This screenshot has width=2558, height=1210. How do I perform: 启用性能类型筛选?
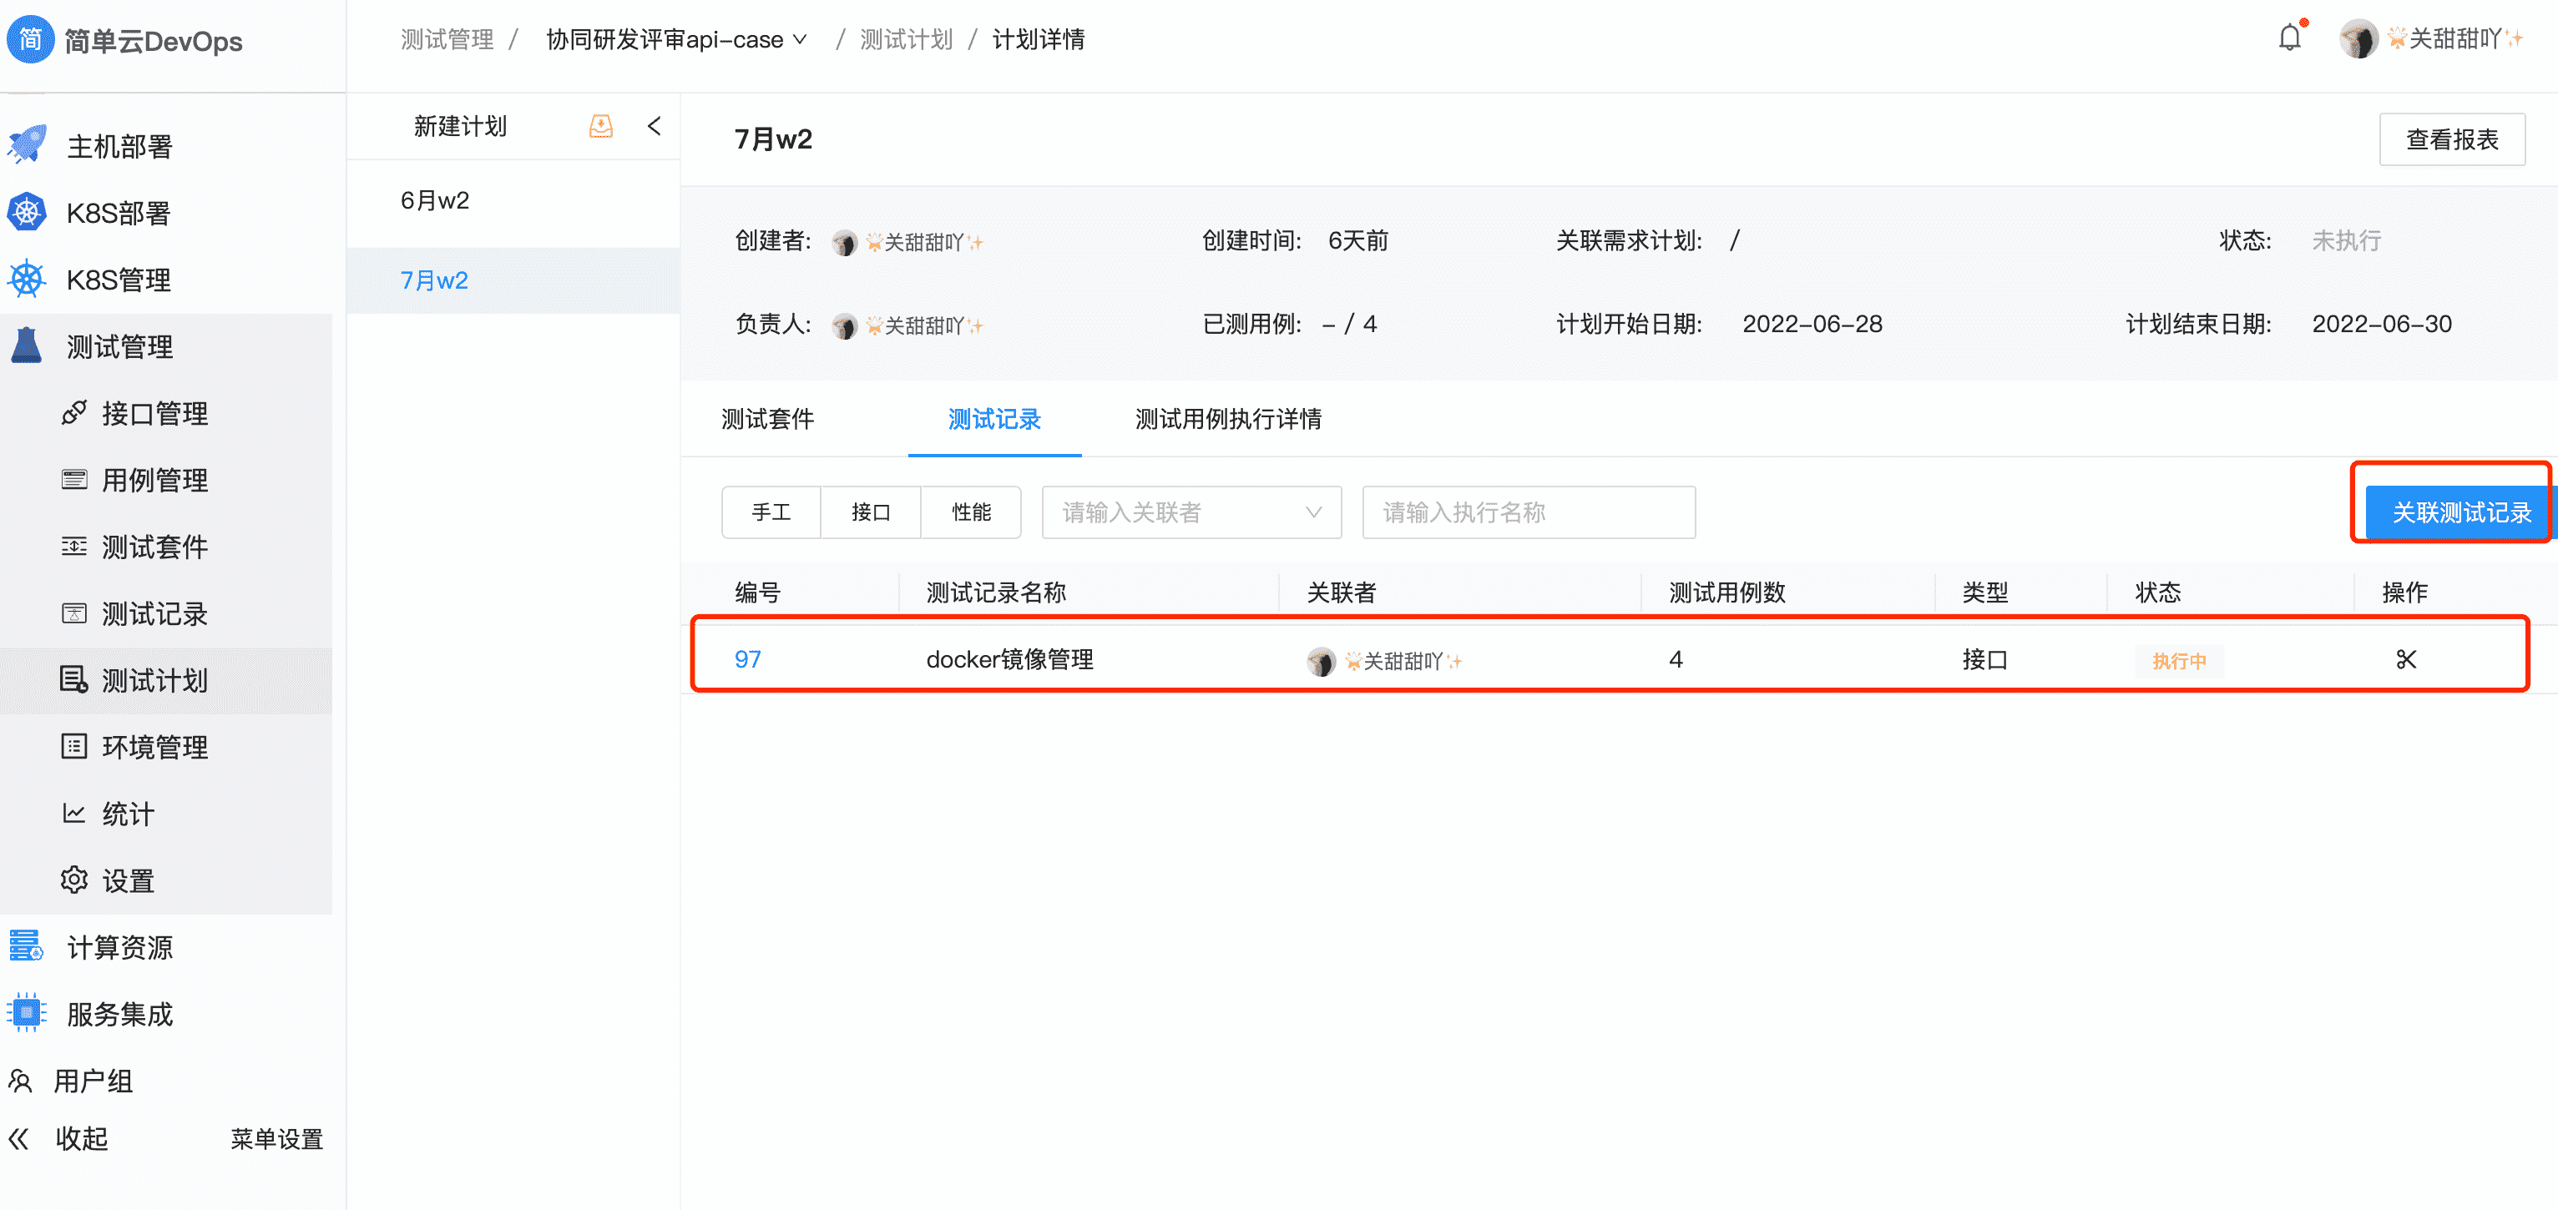[x=970, y=512]
